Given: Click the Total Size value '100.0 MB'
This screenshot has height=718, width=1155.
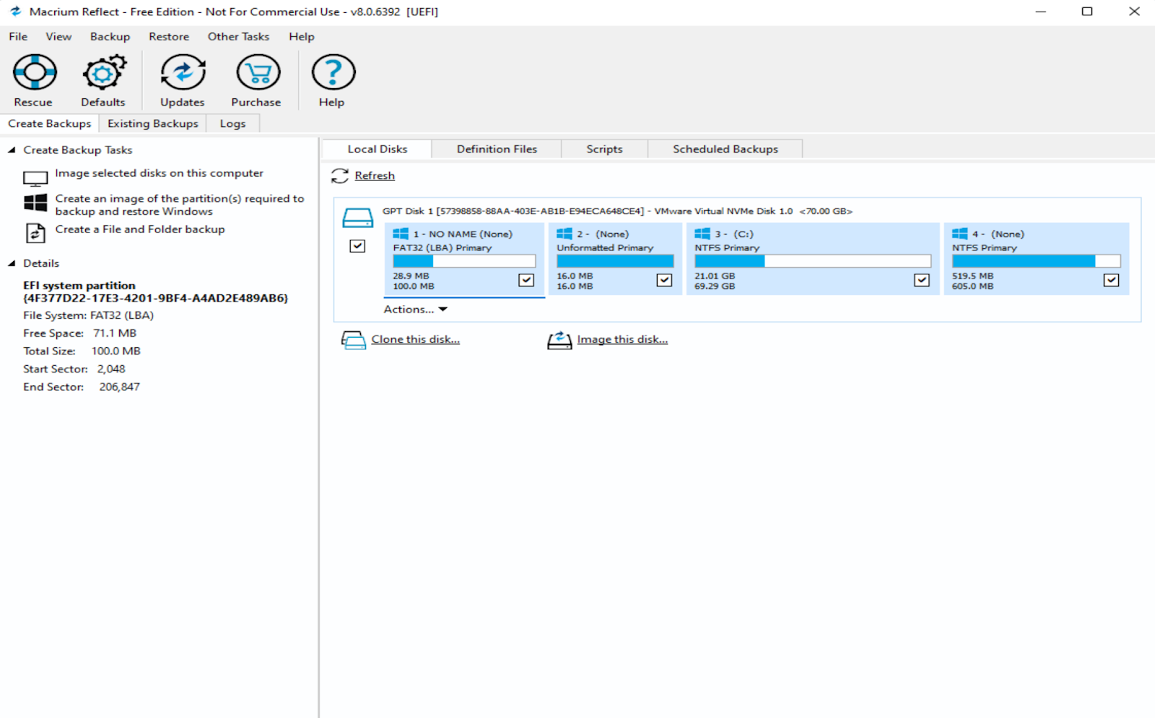Looking at the screenshot, I should click(116, 351).
